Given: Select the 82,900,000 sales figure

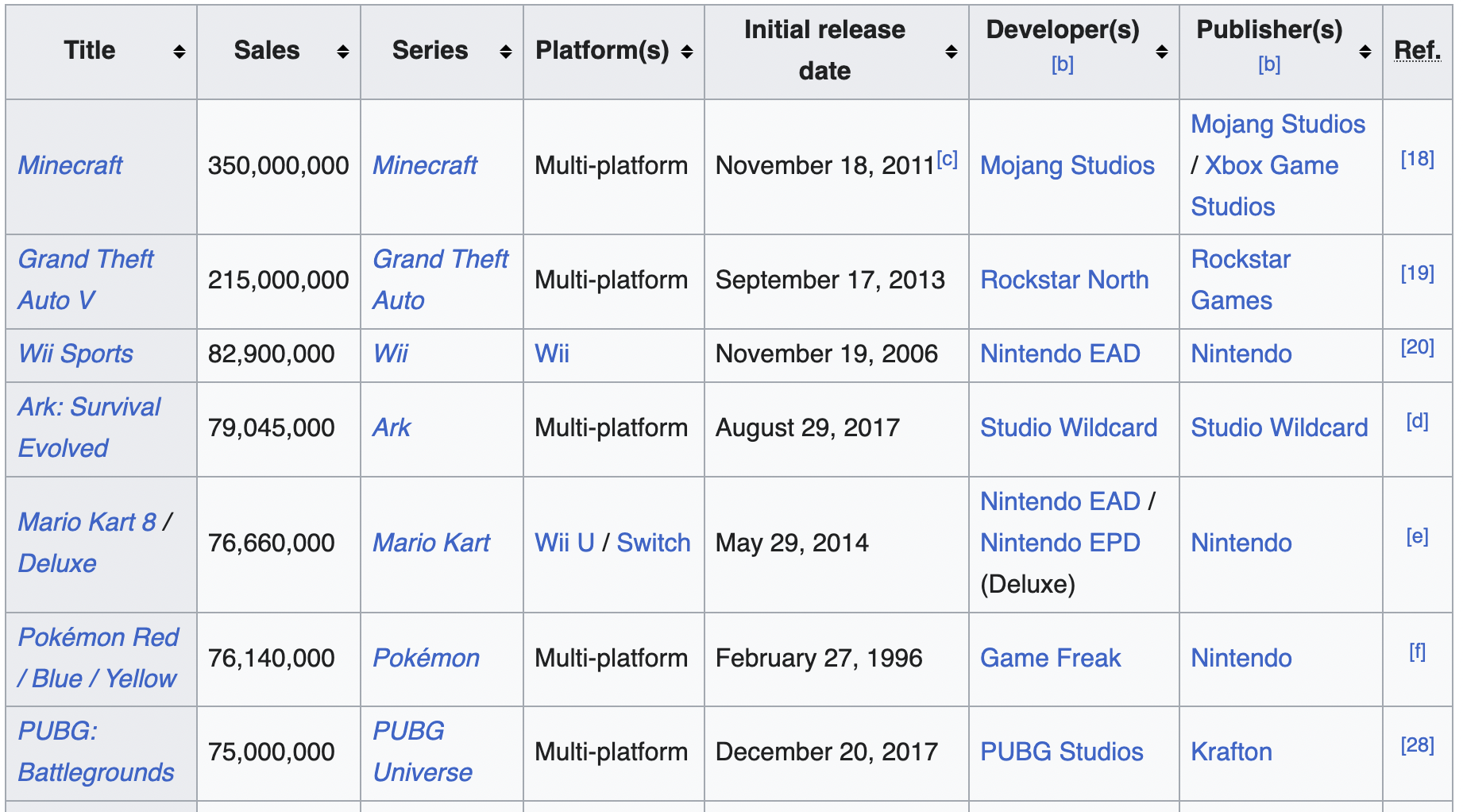Looking at the screenshot, I should click(271, 354).
